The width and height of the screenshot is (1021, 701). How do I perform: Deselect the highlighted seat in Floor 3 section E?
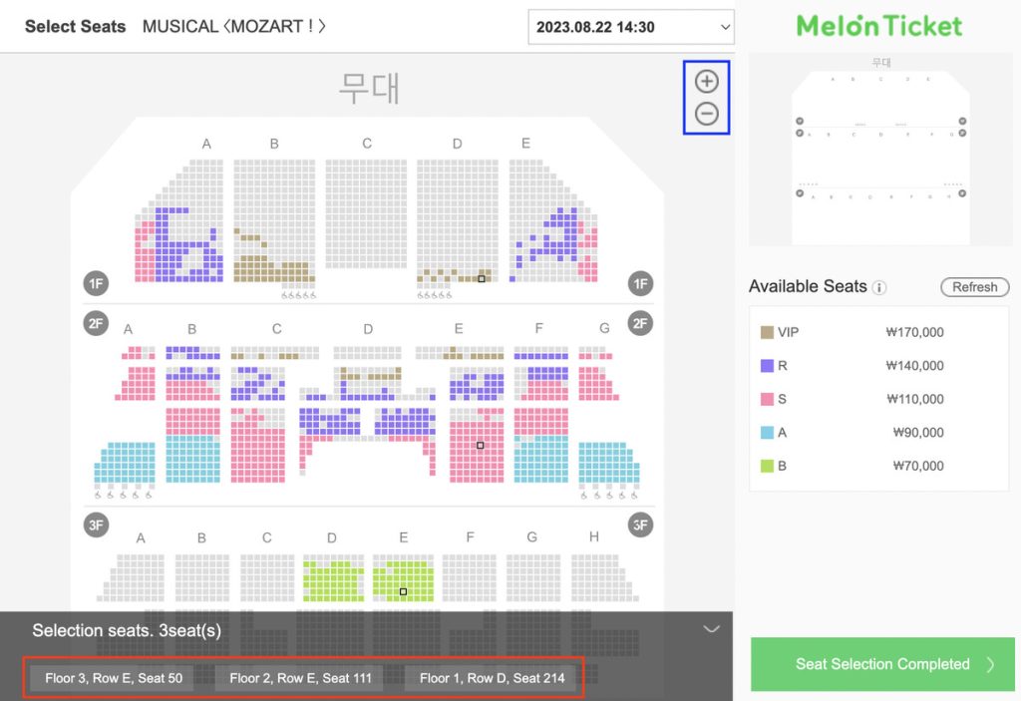coord(403,590)
